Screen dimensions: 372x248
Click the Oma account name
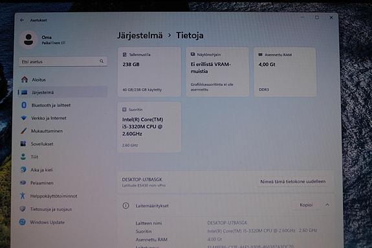[47, 38]
